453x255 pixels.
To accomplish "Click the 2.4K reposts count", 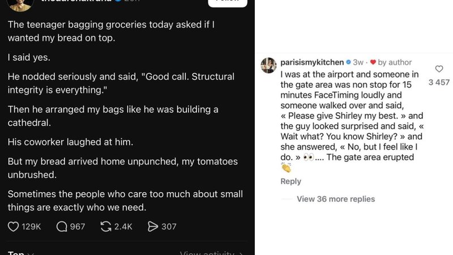I will (x=123, y=227).
